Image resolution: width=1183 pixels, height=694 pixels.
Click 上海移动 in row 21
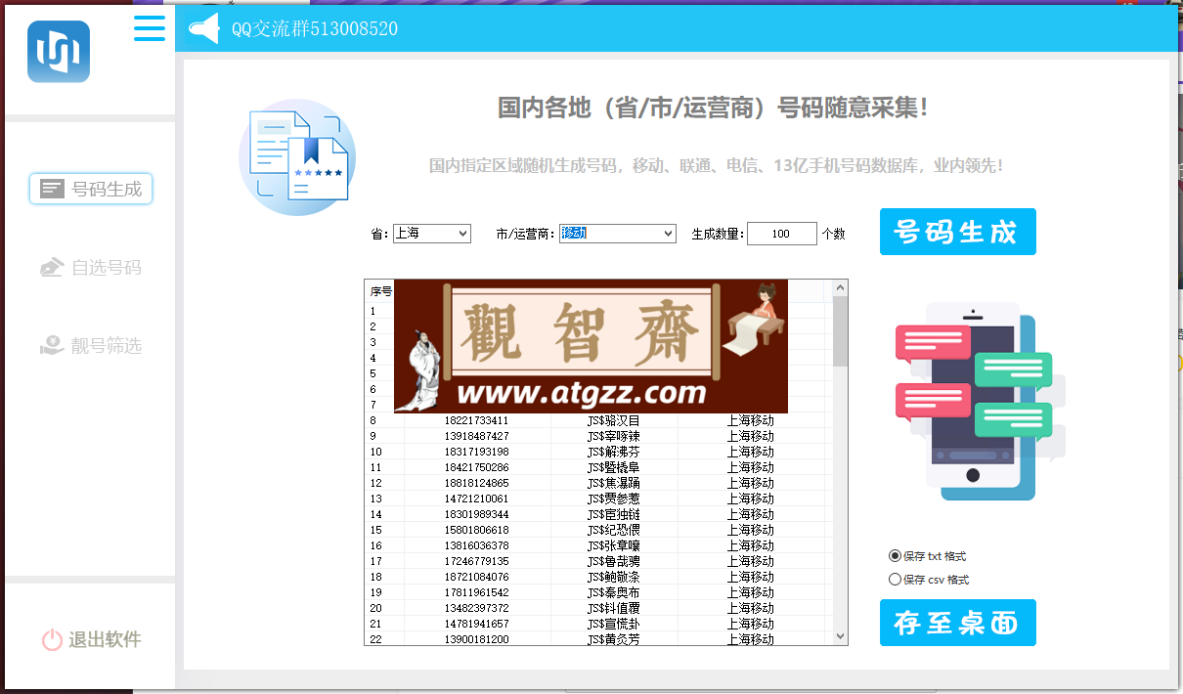pyautogui.click(x=750, y=624)
